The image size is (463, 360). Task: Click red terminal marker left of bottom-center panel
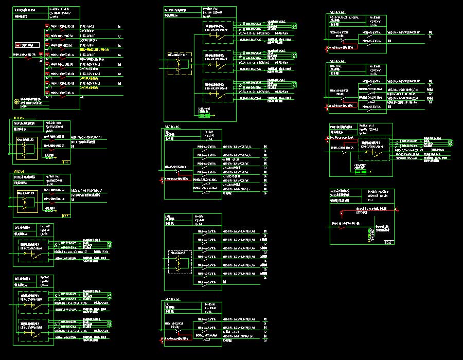pyautogui.click(x=162, y=339)
